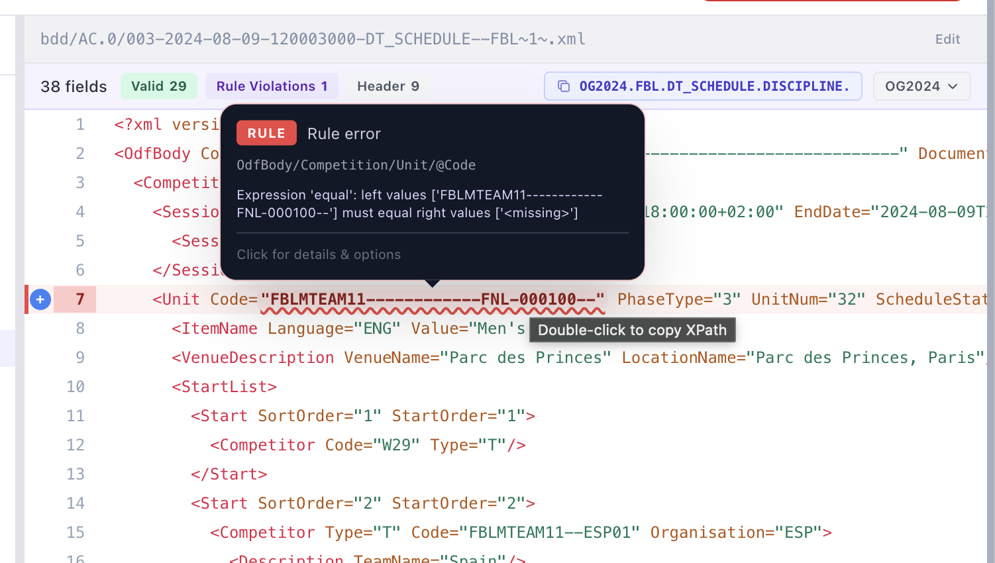
Task: Select the Valid 29 filter chip
Action: tap(159, 86)
